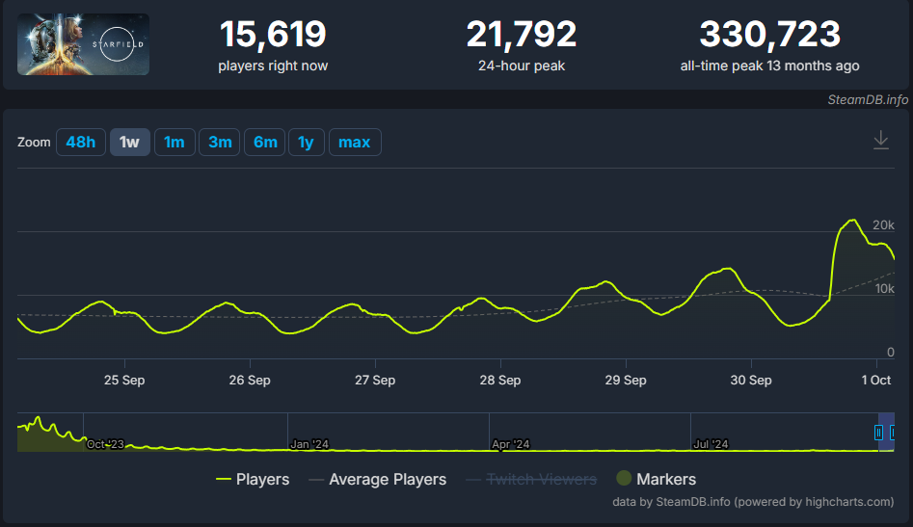Click the 29 Sep axis label

coord(626,381)
